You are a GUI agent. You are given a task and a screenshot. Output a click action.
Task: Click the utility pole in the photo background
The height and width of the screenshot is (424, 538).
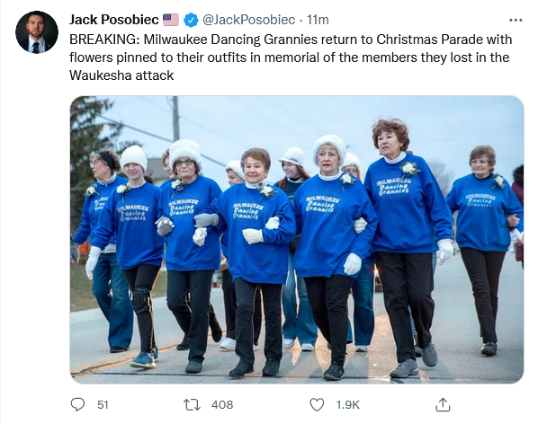point(175,119)
